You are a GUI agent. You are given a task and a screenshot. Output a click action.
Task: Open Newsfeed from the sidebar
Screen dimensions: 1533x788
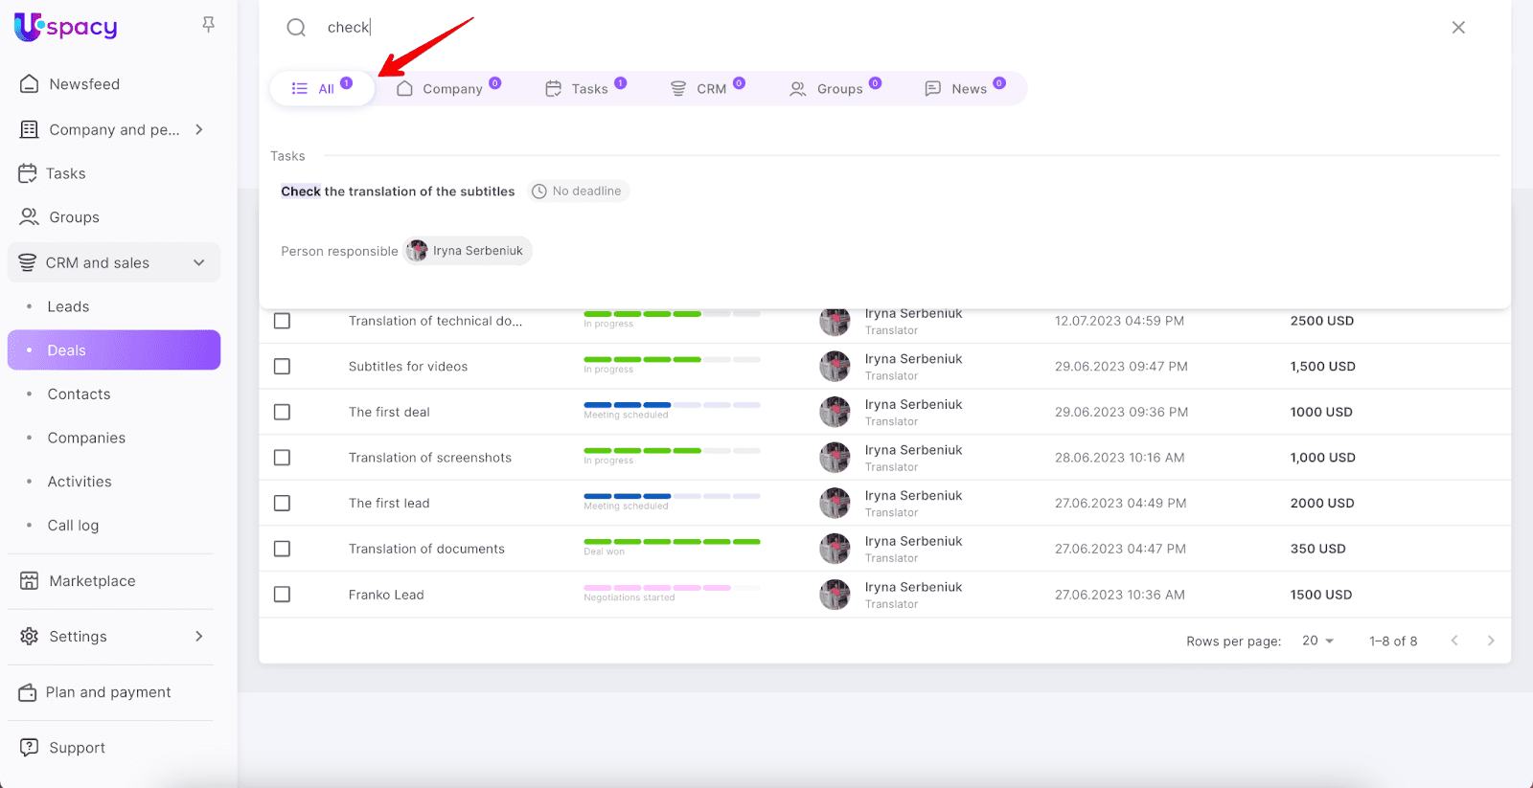(84, 84)
